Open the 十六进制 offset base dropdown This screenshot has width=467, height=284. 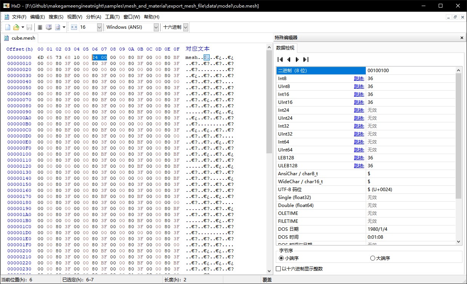pyautogui.click(x=186, y=27)
